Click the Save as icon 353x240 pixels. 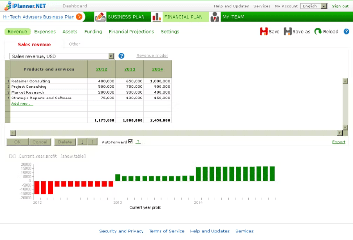[287, 31]
